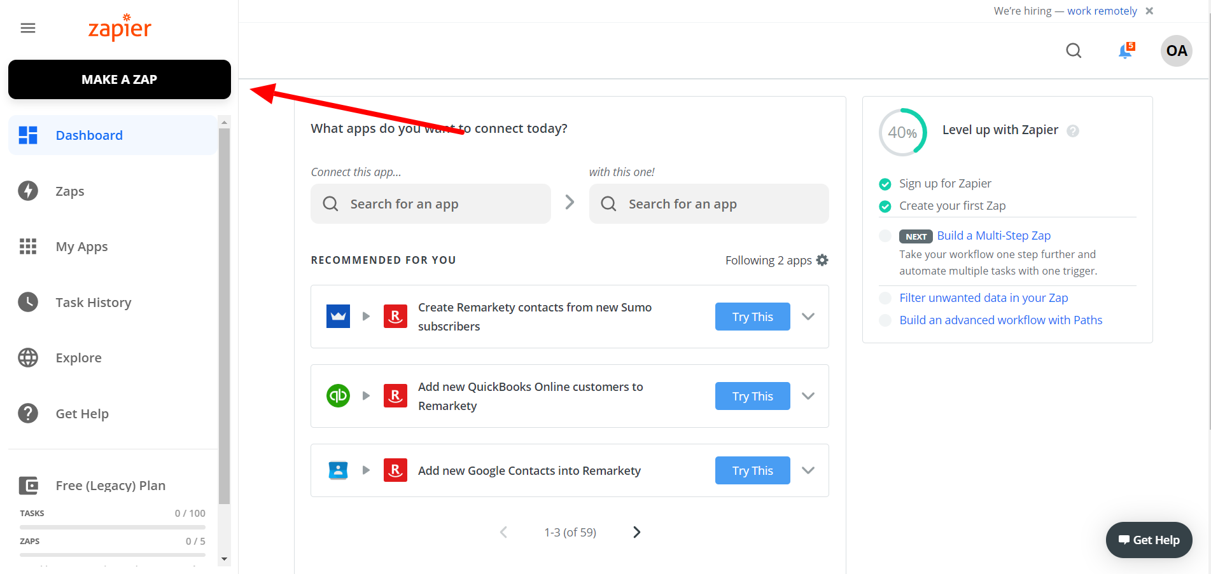Click Add new QuickBooks Online customers to Remarkety
This screenshot has height=574, width=1211.
(x=530, y=396)
